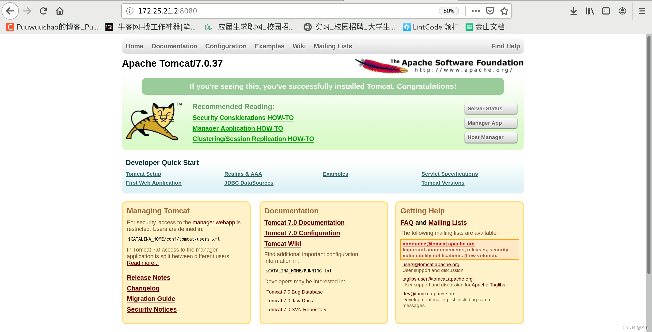Open Security Considerations HOW-TO link

click(243, 118)
